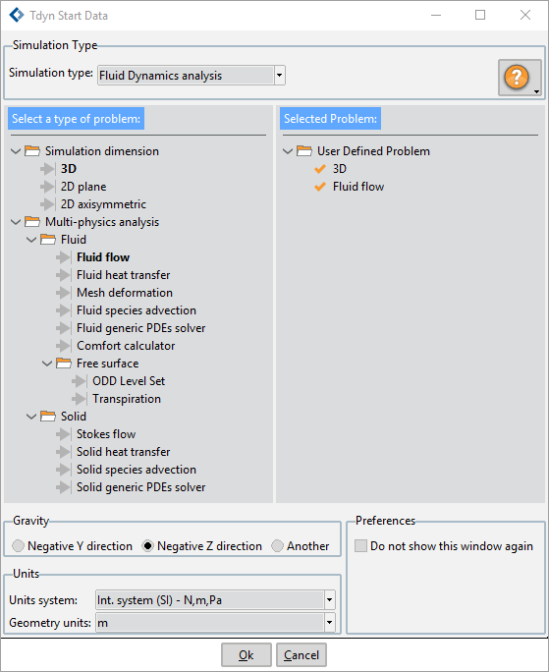Open the Units system dropdown
Viewport: 549px width, 672px height.
(x=329, y=600)
